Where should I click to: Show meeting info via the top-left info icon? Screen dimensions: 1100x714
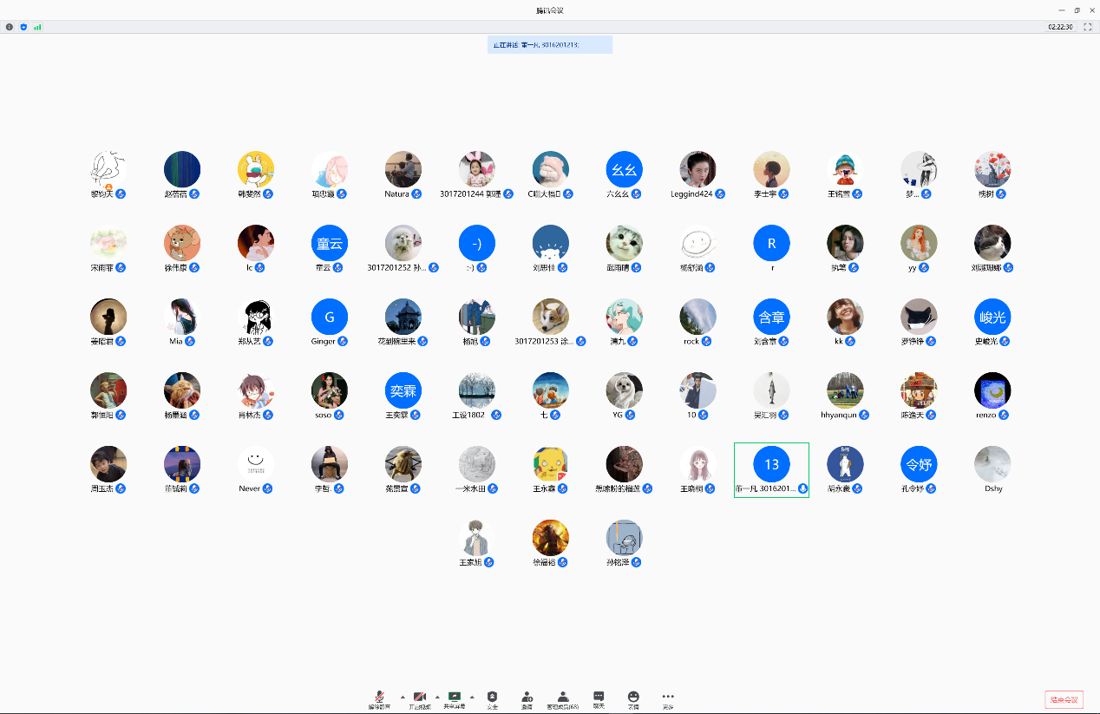point(10,27)
